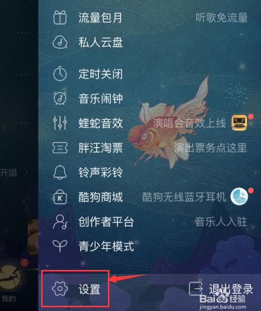Tap the yellow 演唱会音效 promo badge
This screenshot has width=261, height=311.
click(x=239, y=123)
